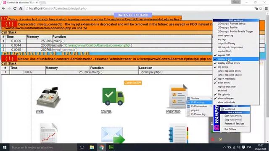The width and height of the screenshot is (269, 151).
Task: Open the volume control tray icon
Action: click(x=239, y=147)
